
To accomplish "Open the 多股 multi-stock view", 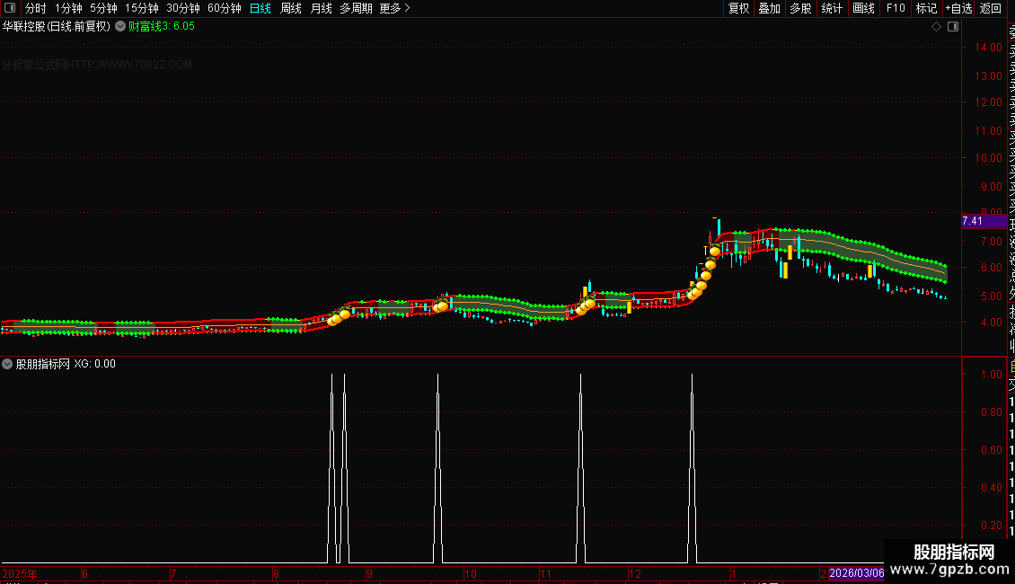I will click(800, 8).
